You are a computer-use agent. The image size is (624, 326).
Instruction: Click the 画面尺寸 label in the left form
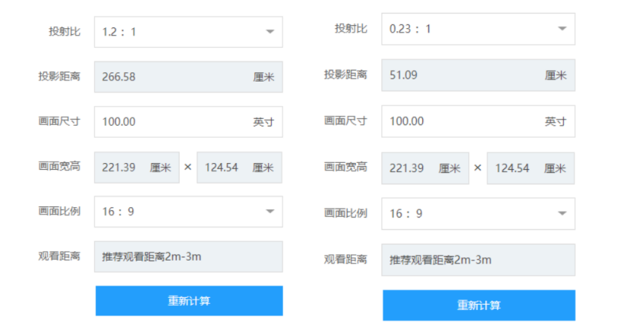click(x=59, y=121)
